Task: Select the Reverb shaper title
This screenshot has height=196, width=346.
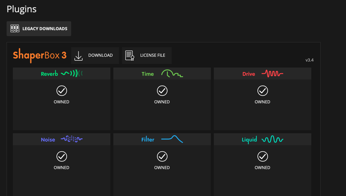Action: click(49, 74)
